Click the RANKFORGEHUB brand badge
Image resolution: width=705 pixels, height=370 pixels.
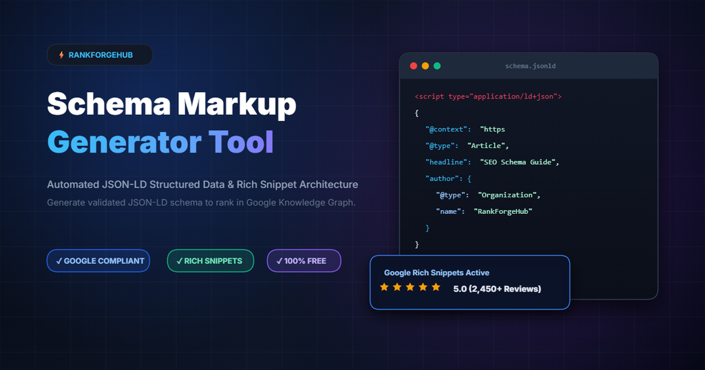click(x=100, y=55)
